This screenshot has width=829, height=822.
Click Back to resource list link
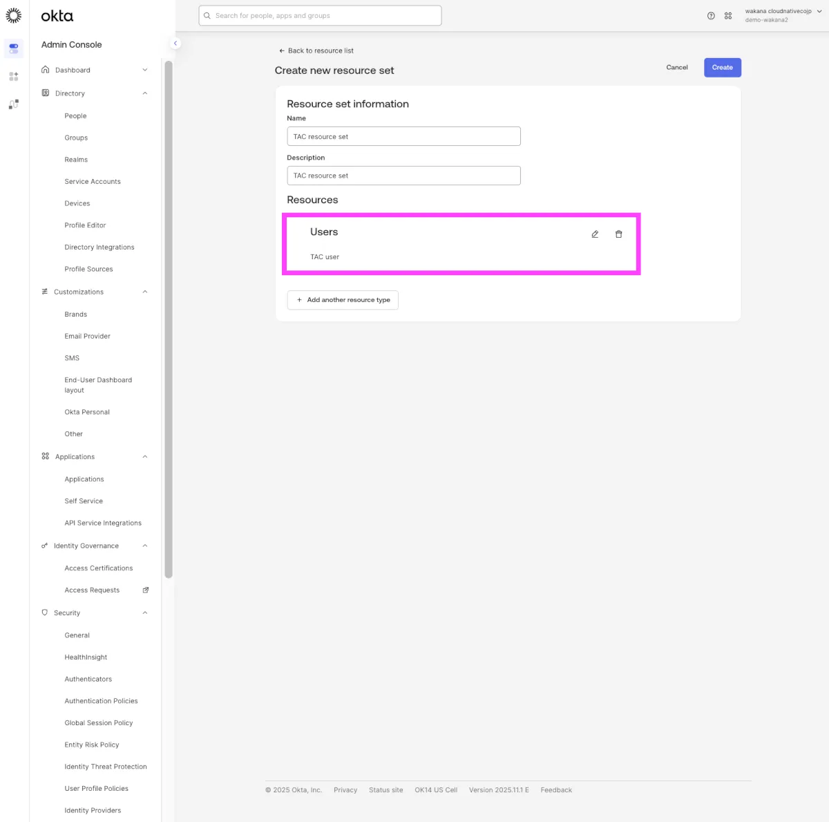[316, 50]
